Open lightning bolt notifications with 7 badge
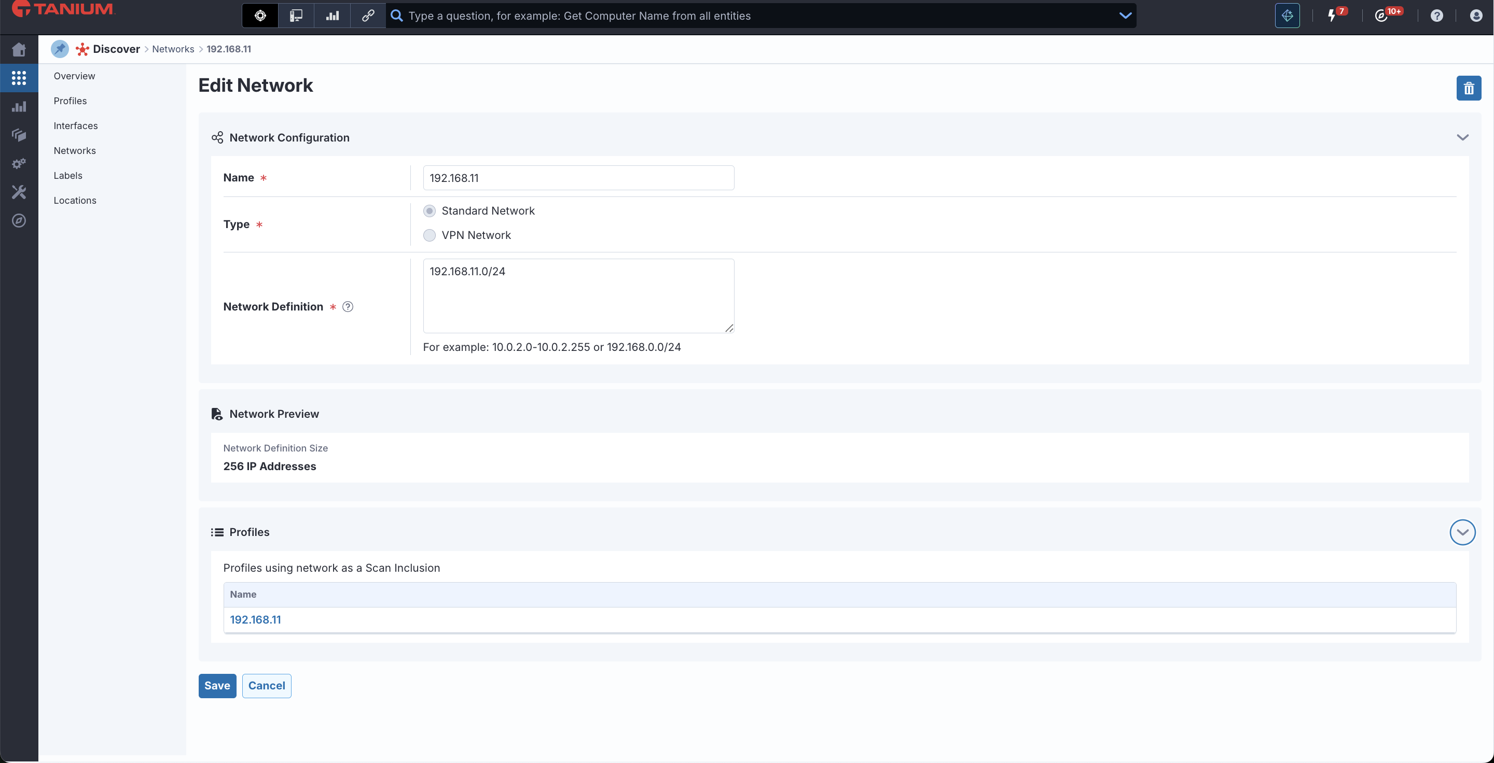This screenshot has height=763, width=1494. (x=1332, y=16)
